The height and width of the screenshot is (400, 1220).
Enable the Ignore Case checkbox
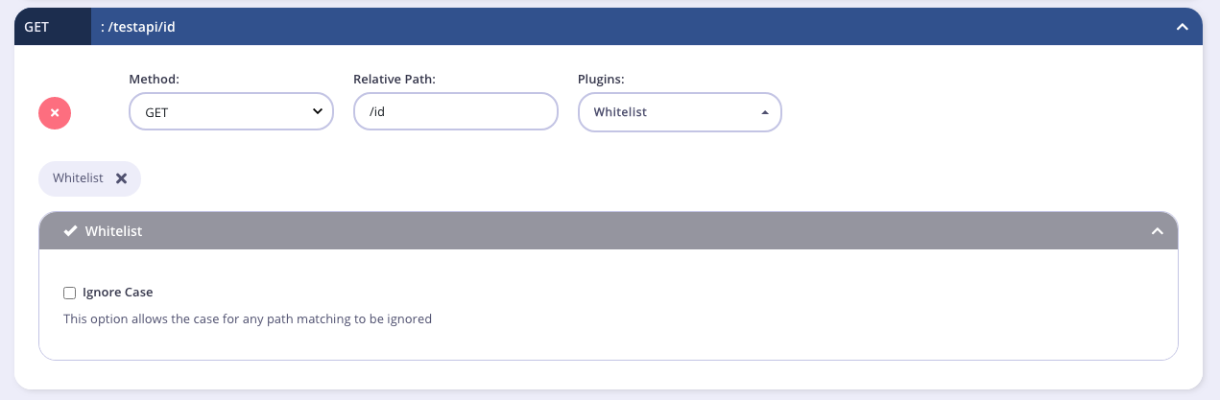click(69, 293)
